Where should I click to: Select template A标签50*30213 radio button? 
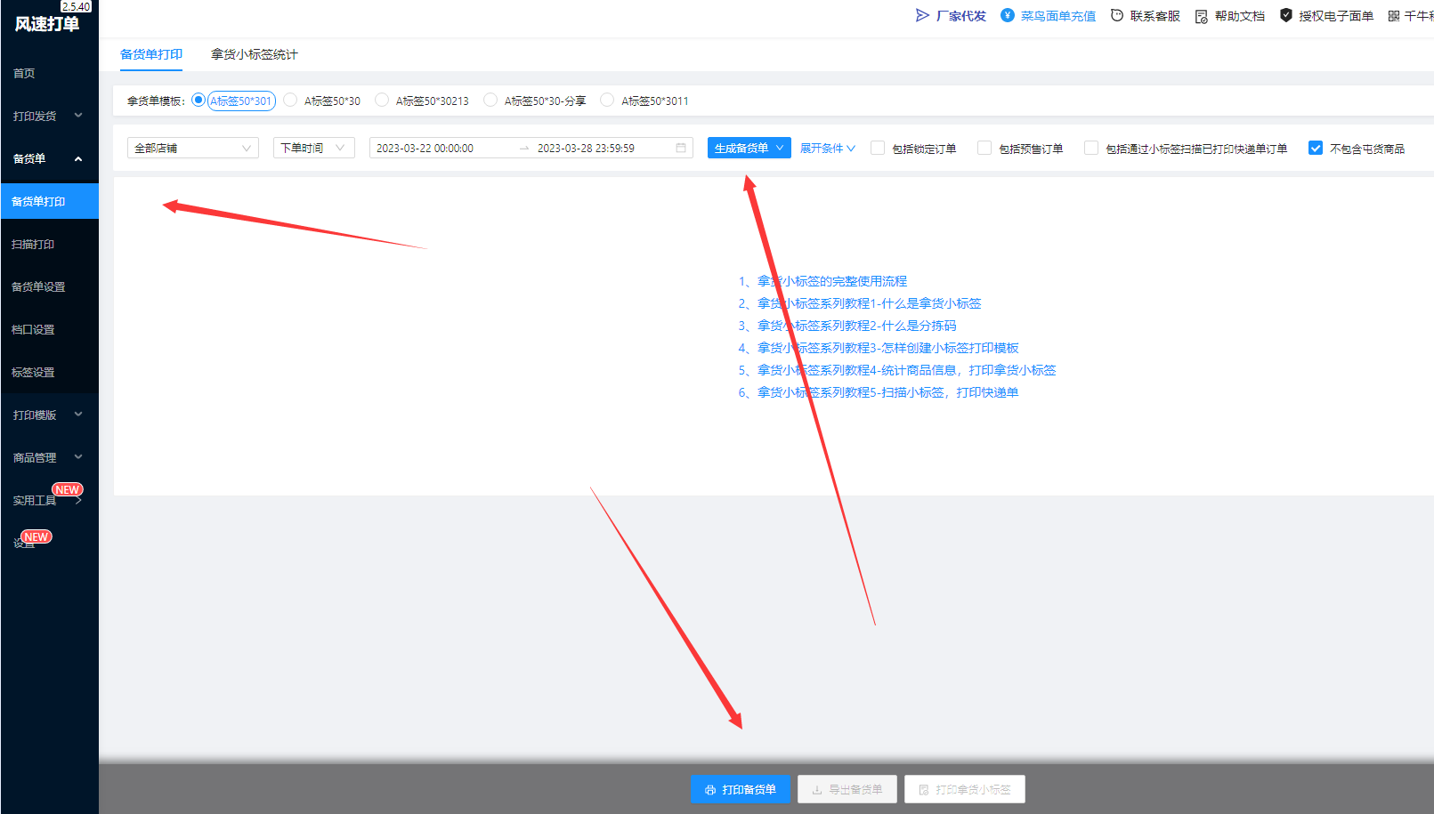382,100
